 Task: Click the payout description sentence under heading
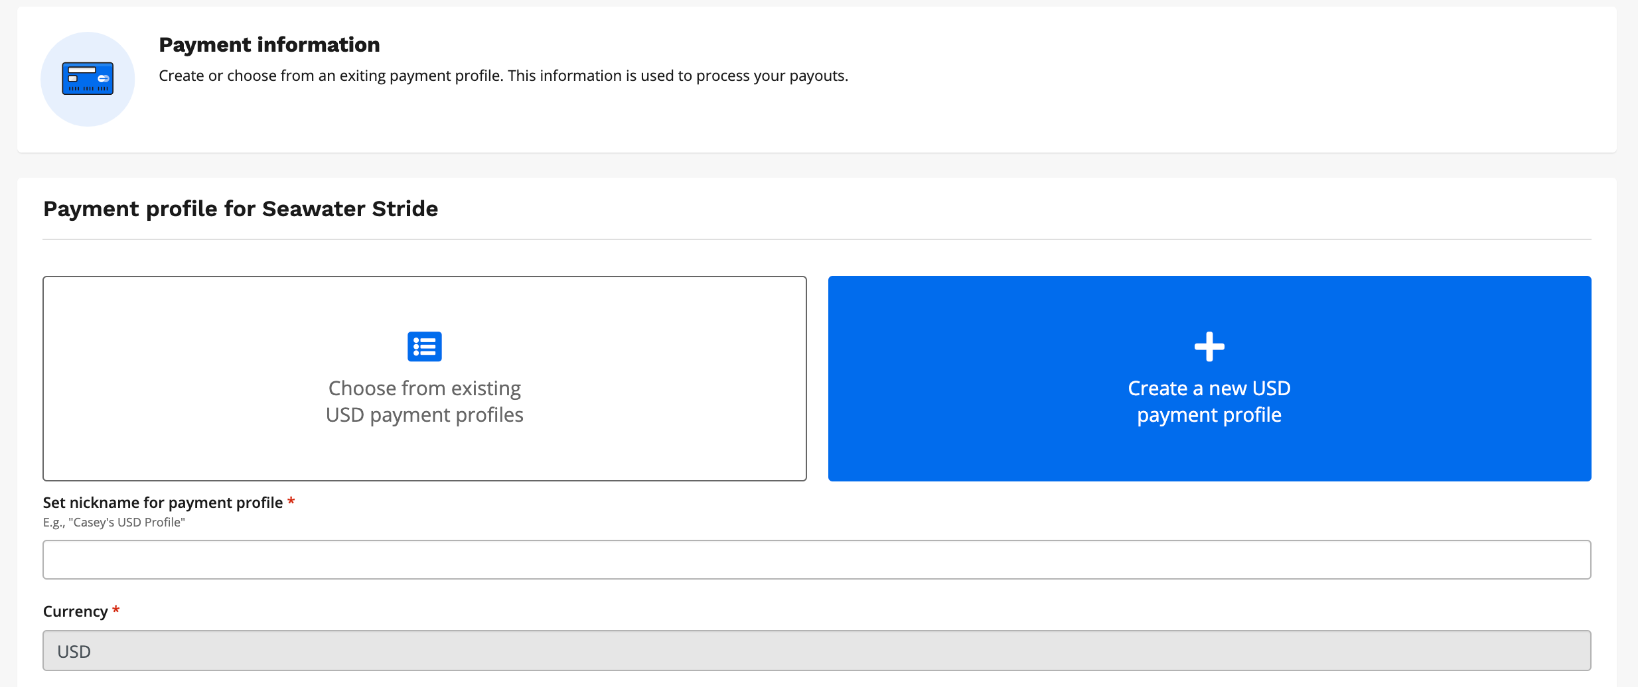pos(503,76)
